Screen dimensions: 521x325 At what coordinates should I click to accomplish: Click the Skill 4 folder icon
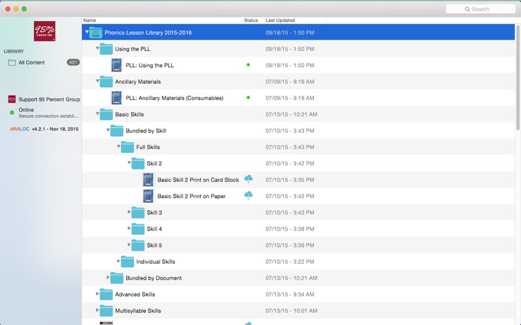pos(138,229)
